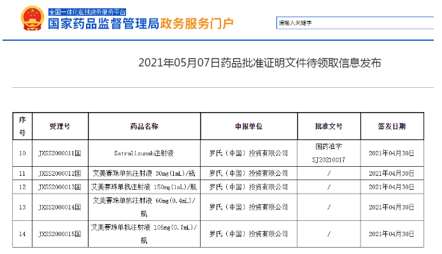
Task: Click the keyword search input field
Action: [355, 23]
